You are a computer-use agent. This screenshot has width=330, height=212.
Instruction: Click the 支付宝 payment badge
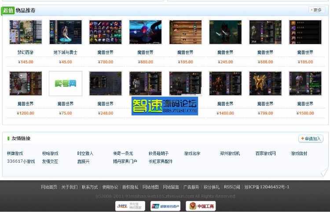tap(130, 206)
